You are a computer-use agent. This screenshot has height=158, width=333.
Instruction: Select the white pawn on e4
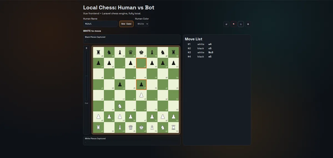tap(141, 95)
